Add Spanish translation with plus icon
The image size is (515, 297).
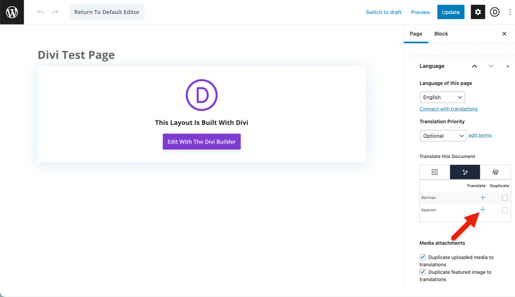(x=482, y=210)
